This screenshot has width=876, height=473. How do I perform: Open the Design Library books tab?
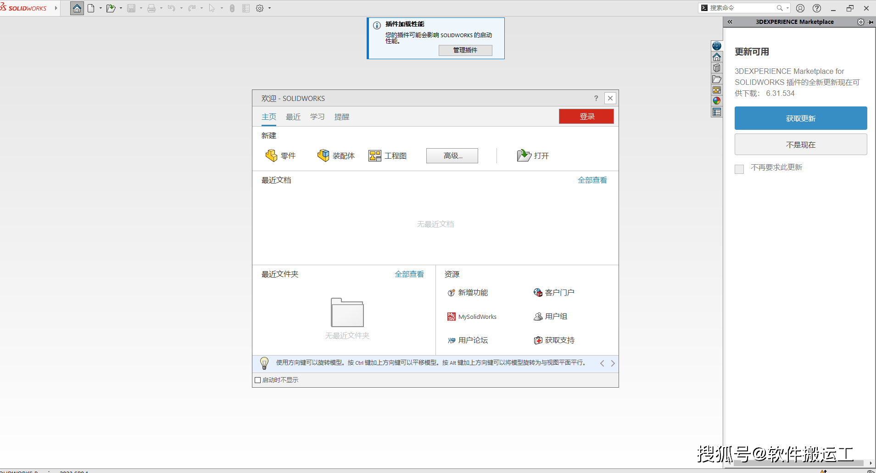coord(717,68)
